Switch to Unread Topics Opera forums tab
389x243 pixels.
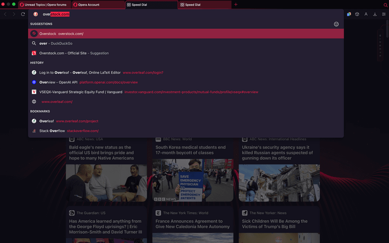pyautogui.click(x=45, y=5)
